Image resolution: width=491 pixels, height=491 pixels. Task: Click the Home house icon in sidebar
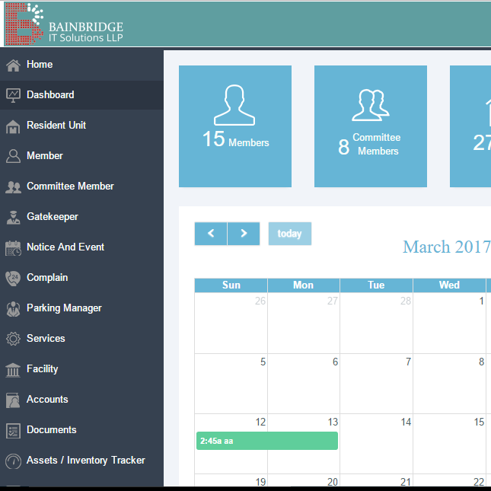pyautogui.click(x=13, y=65)
